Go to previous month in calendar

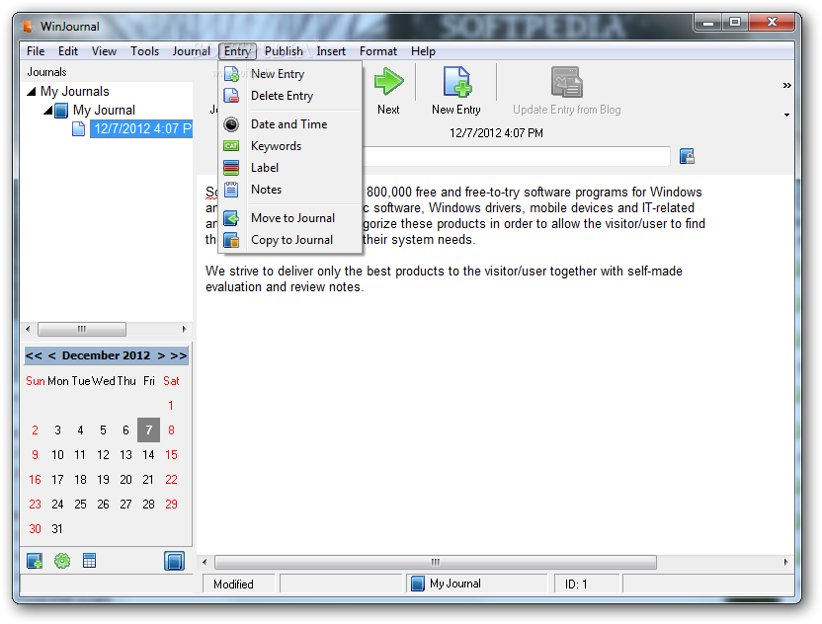[x=52, y=355]
